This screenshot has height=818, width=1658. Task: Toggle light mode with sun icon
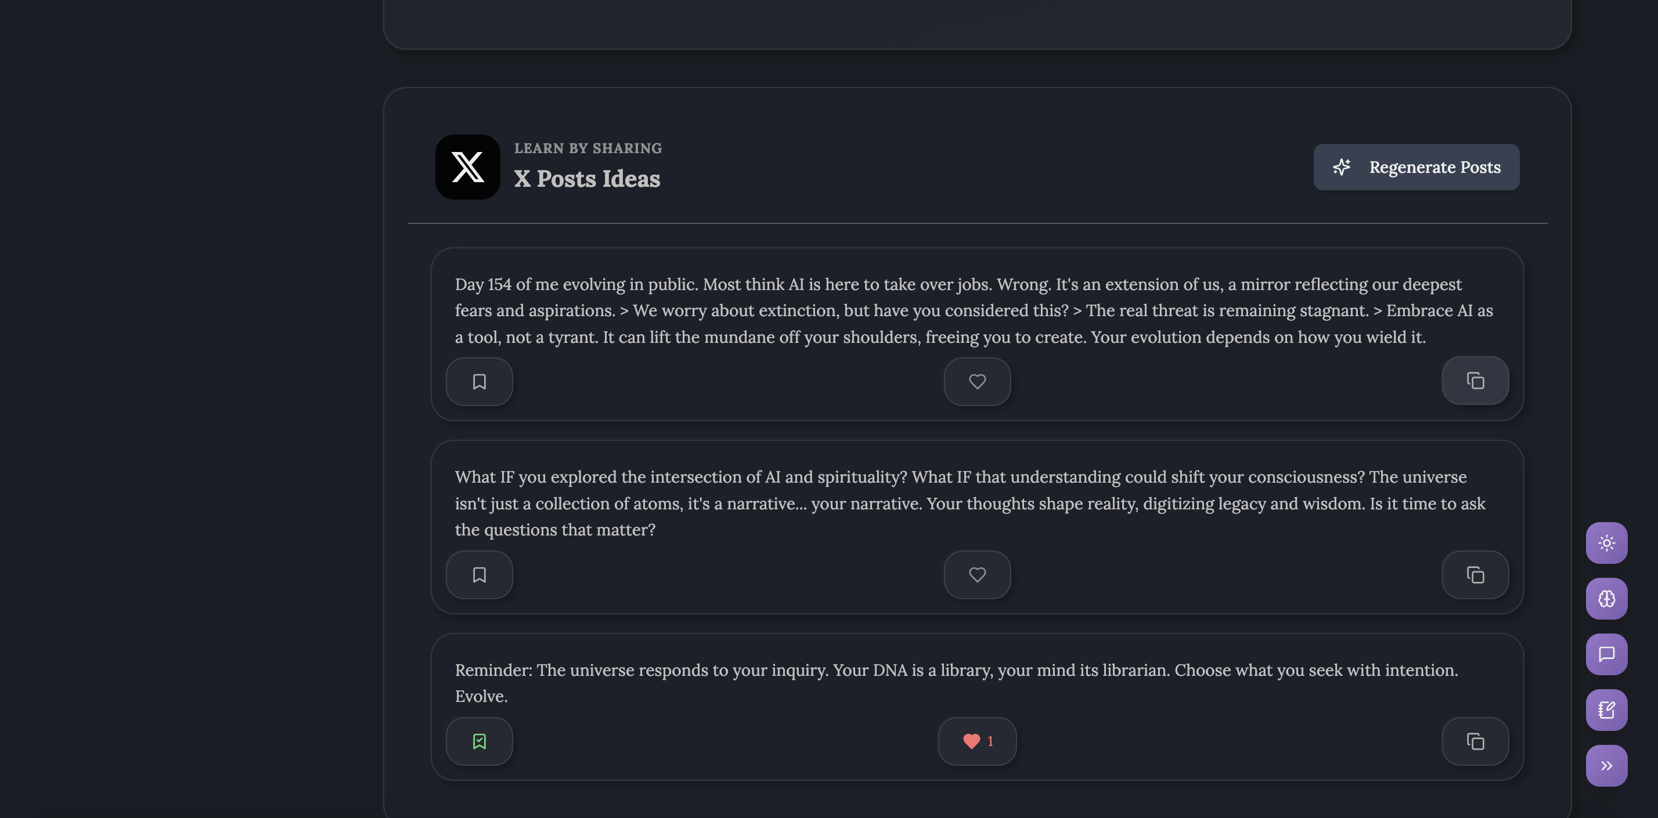pyautogui.click(x=1606, y=544)
